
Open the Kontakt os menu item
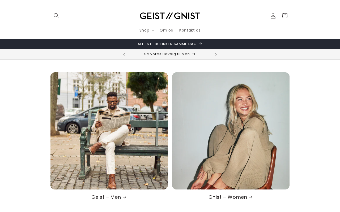tap(190, 30)
